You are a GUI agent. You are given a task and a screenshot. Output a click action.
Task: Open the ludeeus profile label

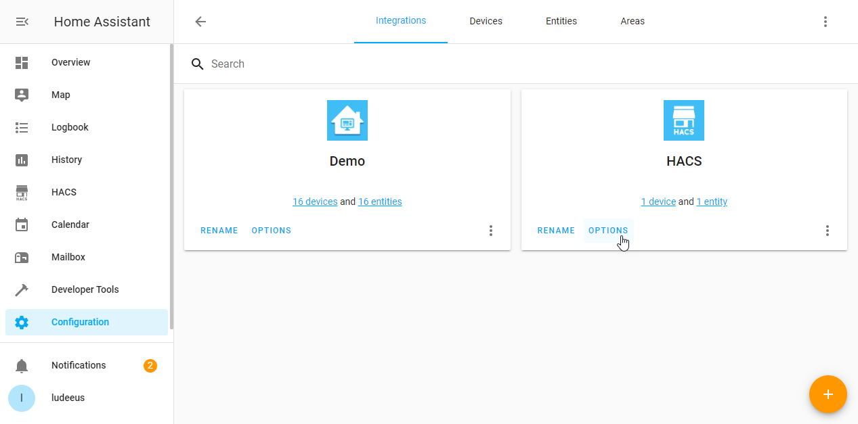pos(68,398)
